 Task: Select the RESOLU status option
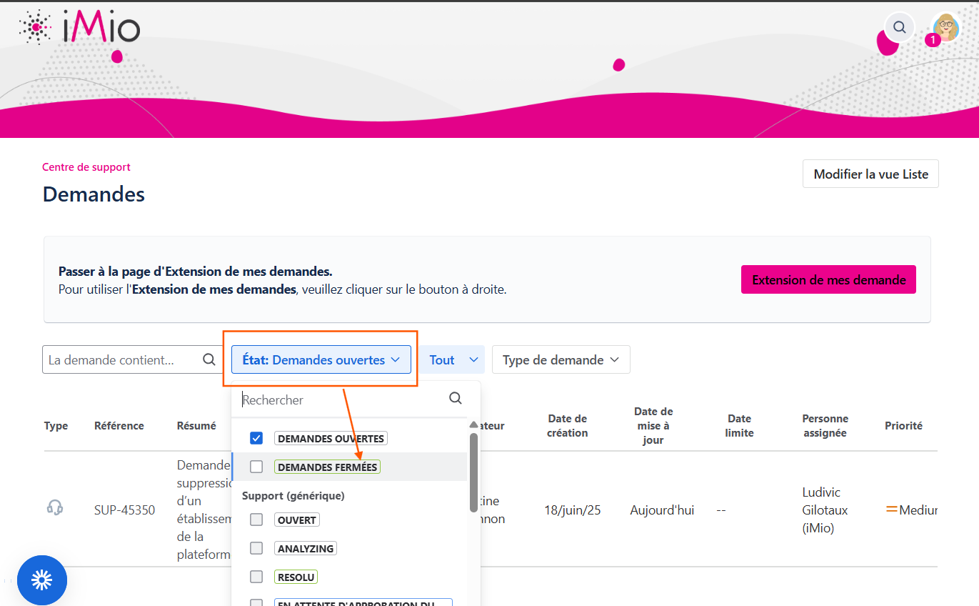(x=296, y=577)
